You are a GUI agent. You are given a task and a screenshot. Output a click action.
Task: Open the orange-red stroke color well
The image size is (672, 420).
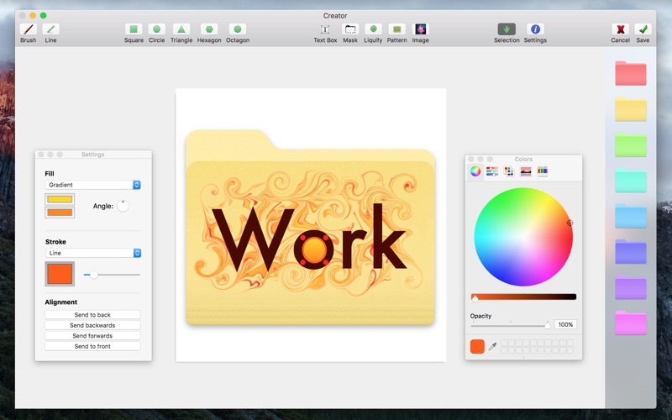click(60, 274)
